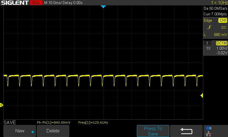Click the SIGLENT logo
Viewport: 228px width, 137px height.
tap(15, 3)
